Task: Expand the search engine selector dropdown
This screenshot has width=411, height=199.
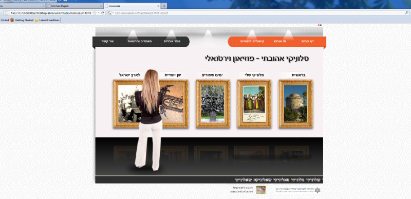Action: click(113, 13)
